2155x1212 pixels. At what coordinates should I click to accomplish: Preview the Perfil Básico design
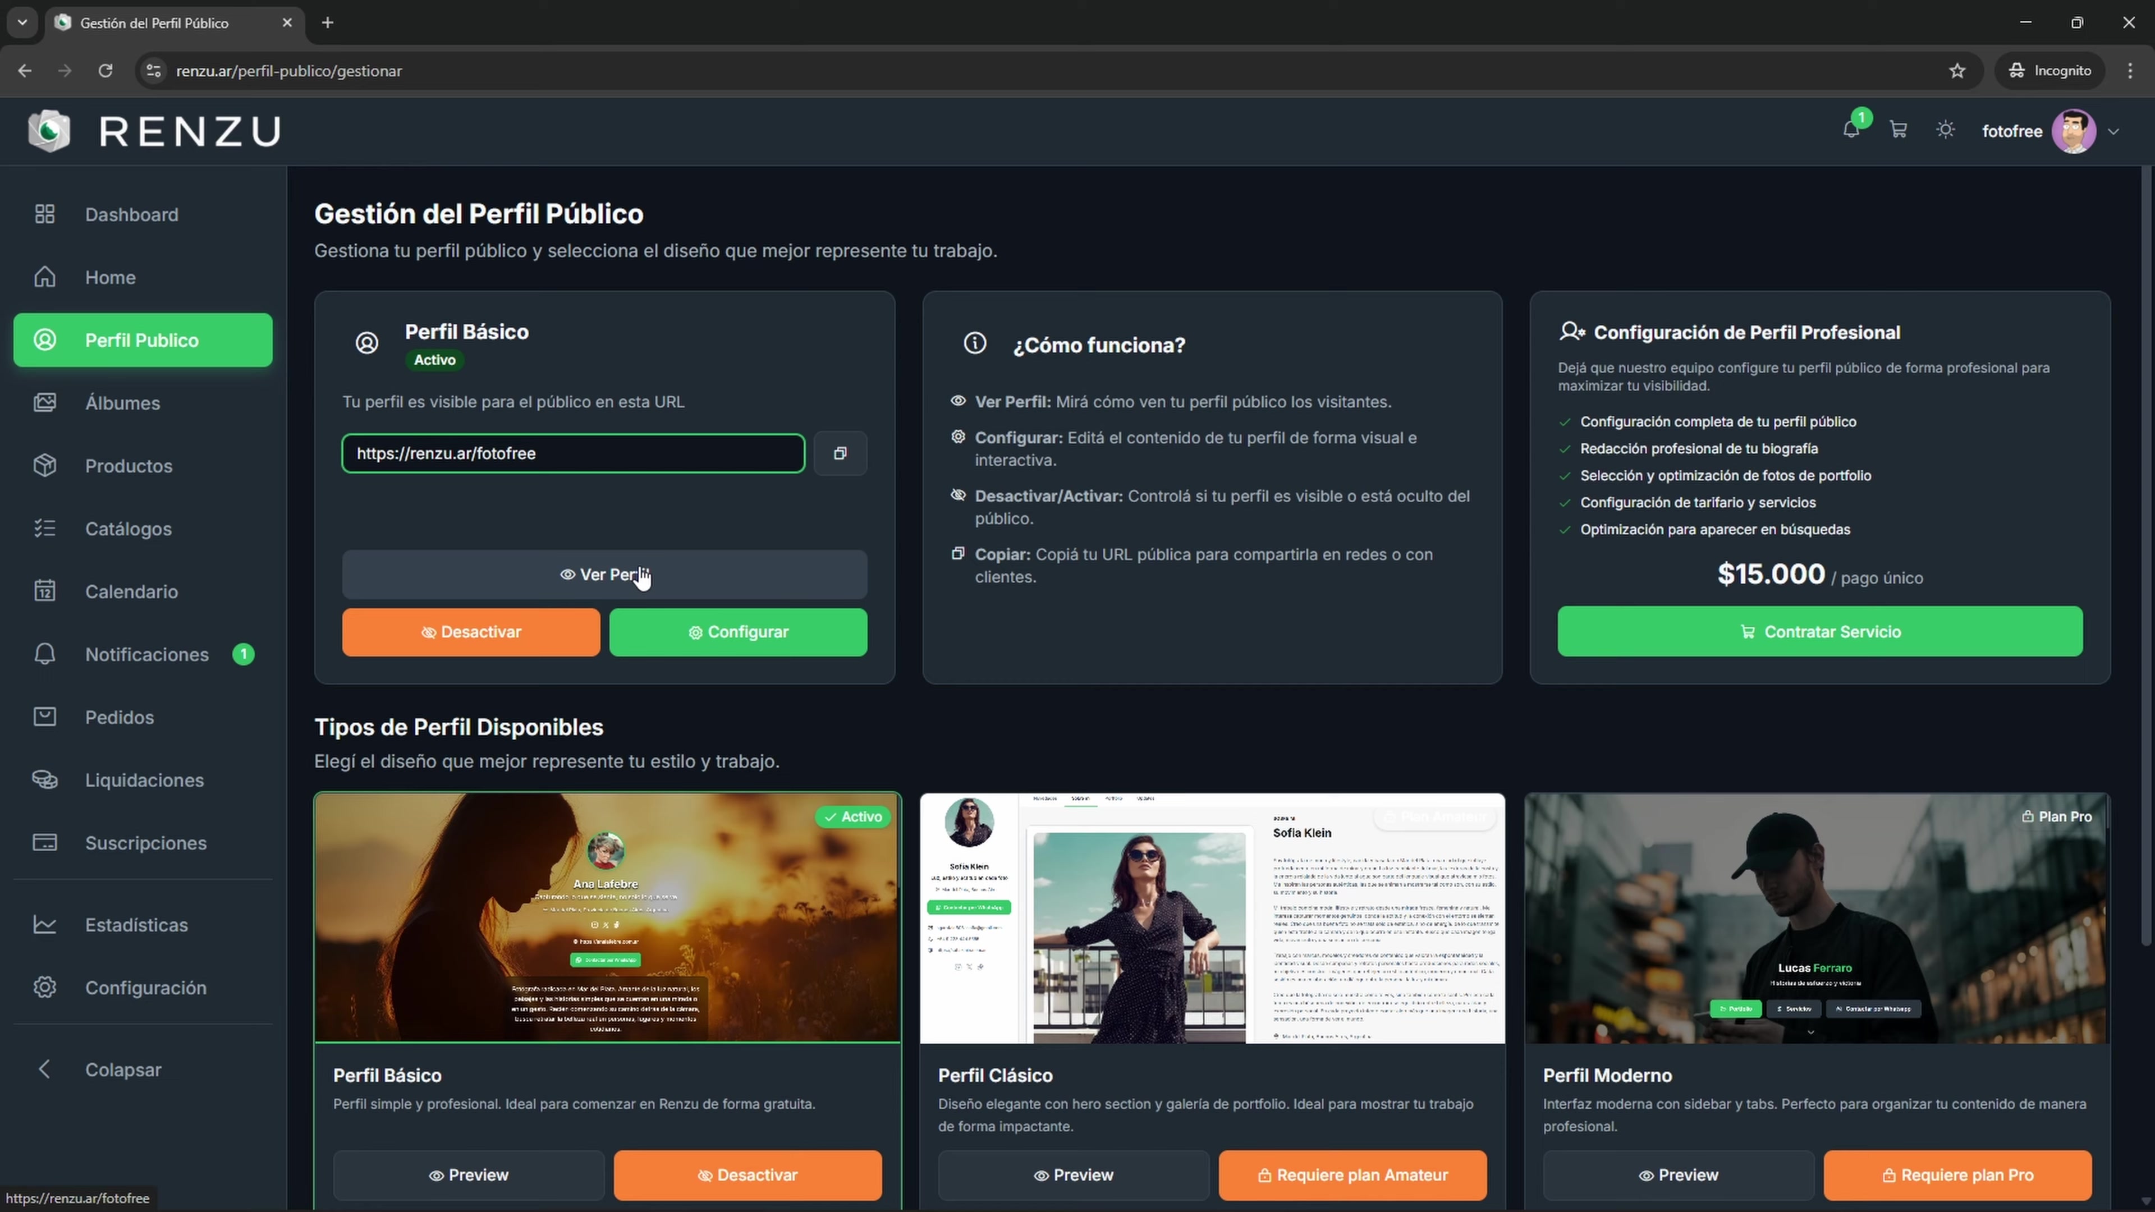(469, 1174)
